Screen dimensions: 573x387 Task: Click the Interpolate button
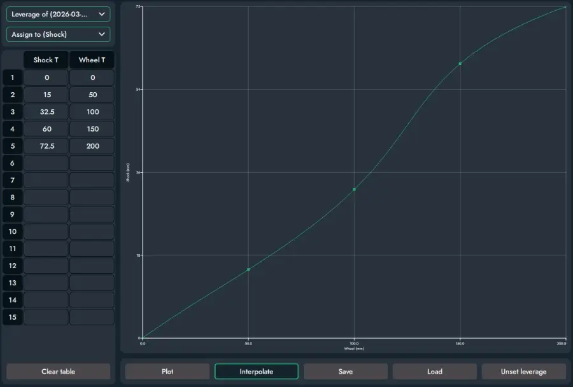(257, 371)
